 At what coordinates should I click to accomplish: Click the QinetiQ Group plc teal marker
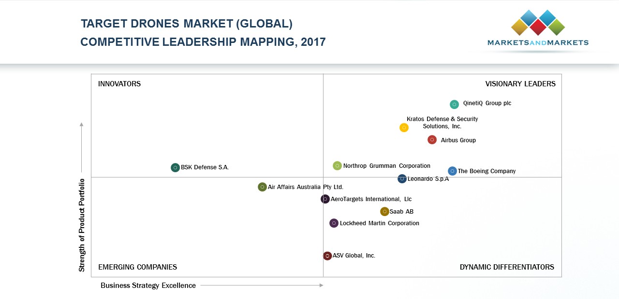click(x=454, y=104)
